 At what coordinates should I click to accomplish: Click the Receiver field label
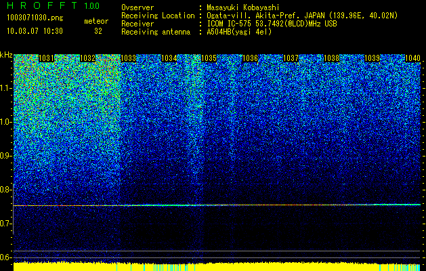(x=137, y=24)
